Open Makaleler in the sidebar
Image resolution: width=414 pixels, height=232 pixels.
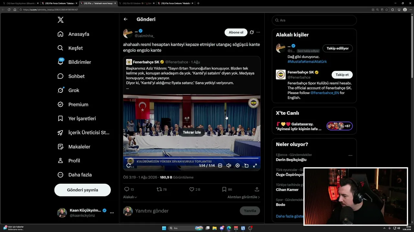click(74, 147)
